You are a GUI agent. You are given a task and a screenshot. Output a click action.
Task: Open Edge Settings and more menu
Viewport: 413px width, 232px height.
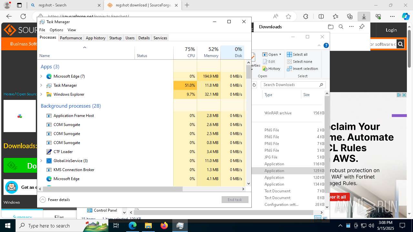(x=392, y=16)
